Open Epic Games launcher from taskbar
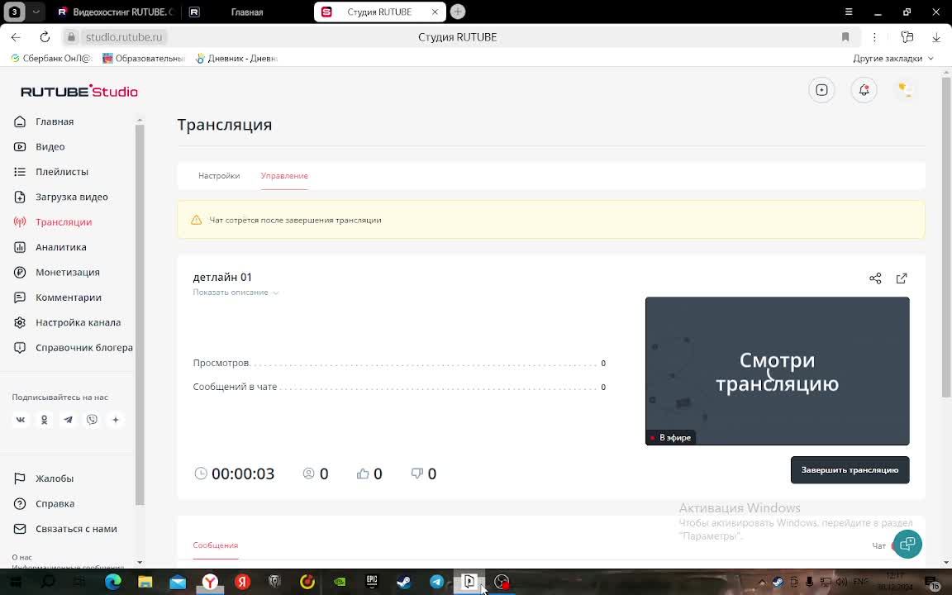The width and height of the screenshot is (952, 595). (372, 582)
